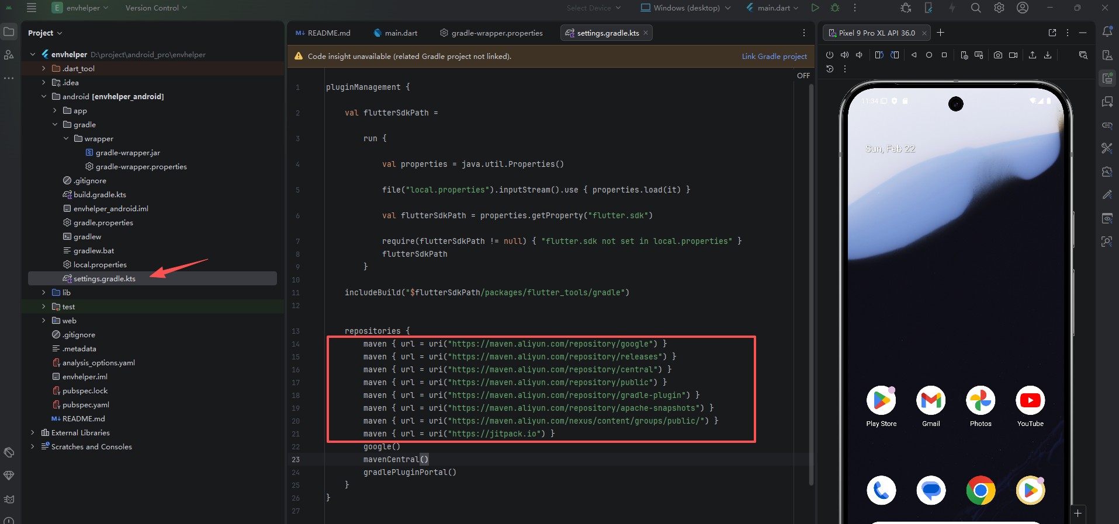Click the emulator zoom plus button

point(1078,513)
